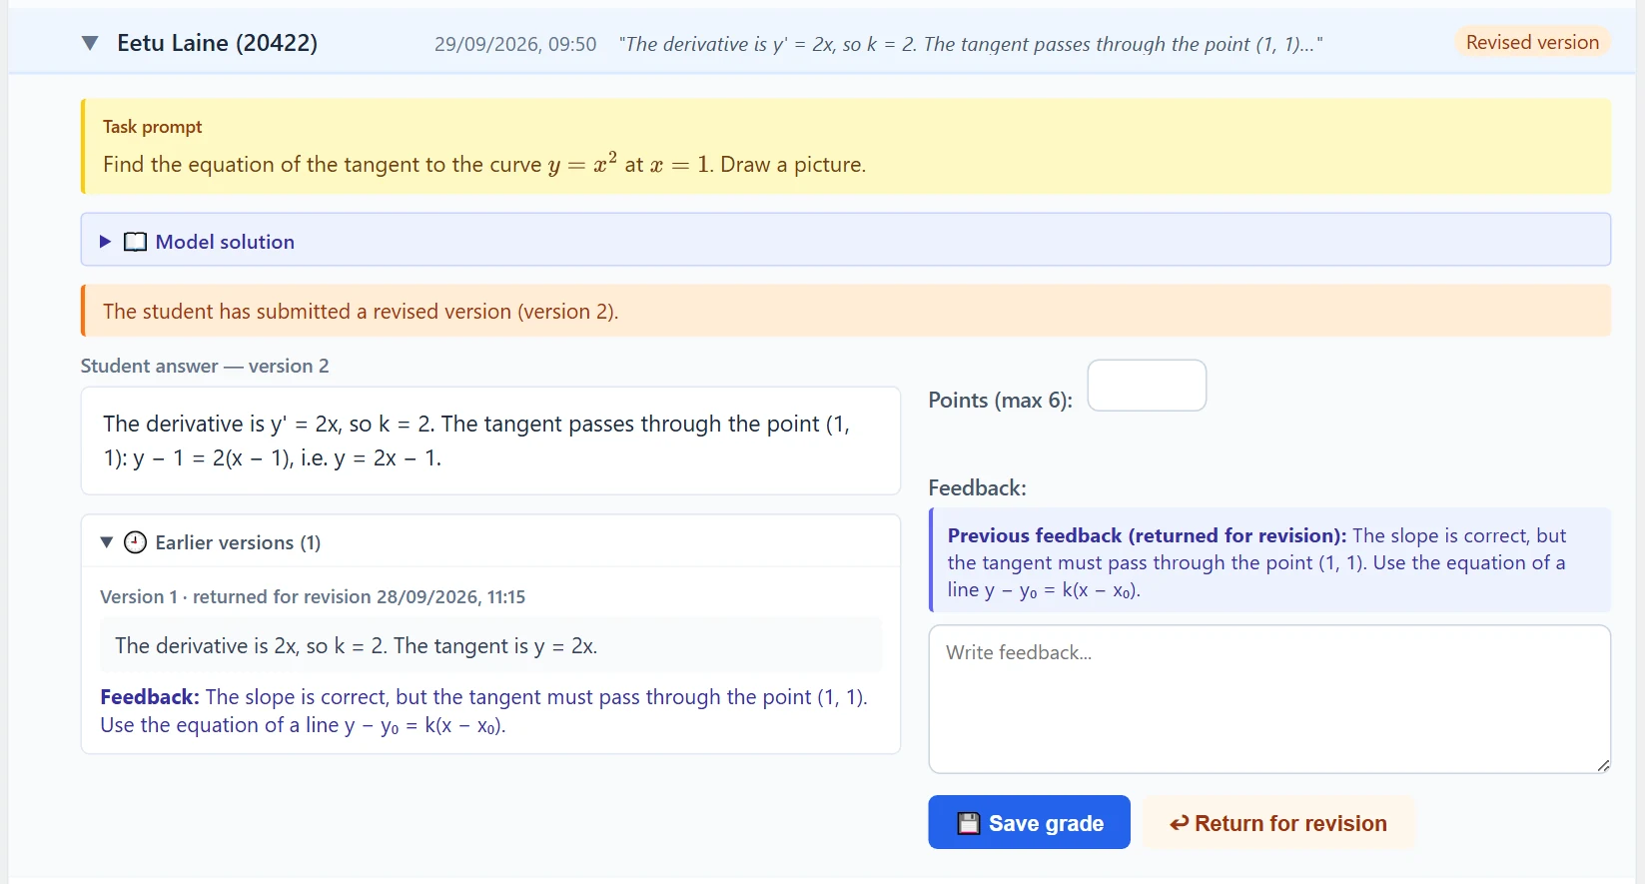Click the Student answer — version 2 label
The width and height of the screenshot is (1645, 884).
(205, 366)
